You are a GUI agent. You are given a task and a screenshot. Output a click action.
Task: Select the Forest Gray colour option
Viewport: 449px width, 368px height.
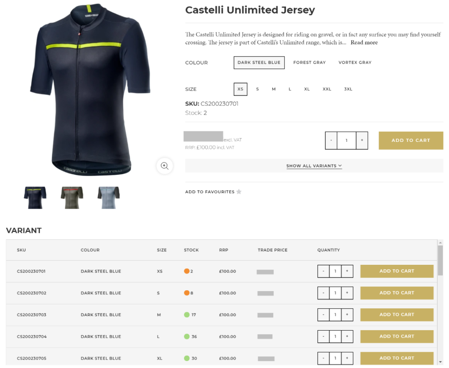pos(309,62)
